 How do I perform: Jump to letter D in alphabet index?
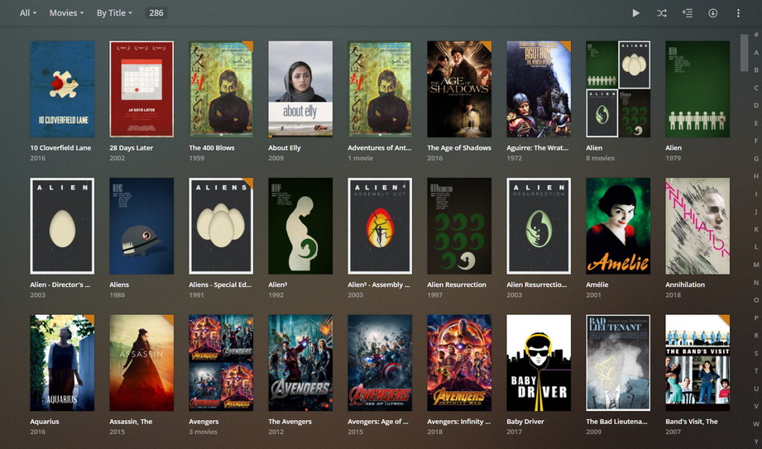pos(756,106)
